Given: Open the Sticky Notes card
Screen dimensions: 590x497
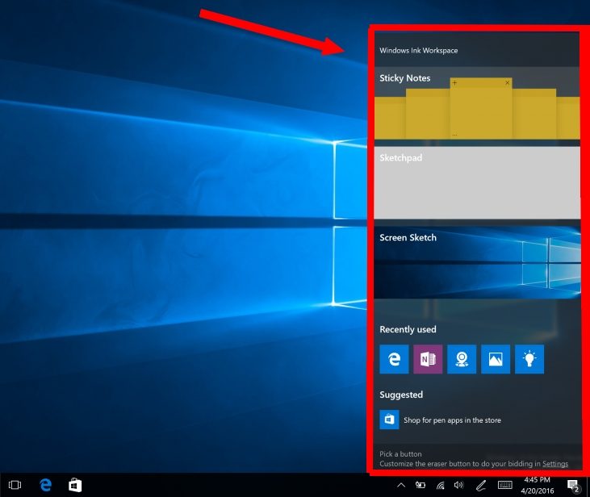Looking at the screenshot, I should click(476, 105).
